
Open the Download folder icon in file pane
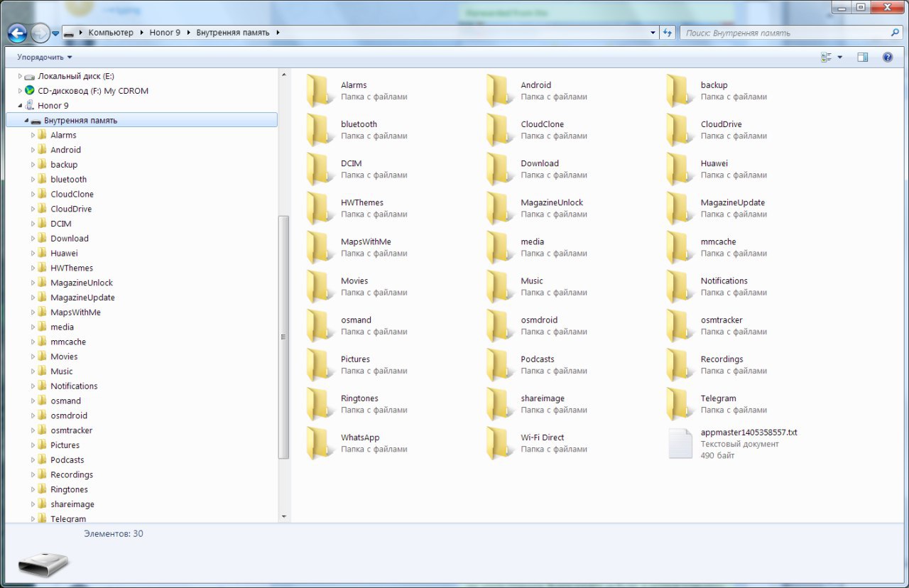(x=500, y=169)
